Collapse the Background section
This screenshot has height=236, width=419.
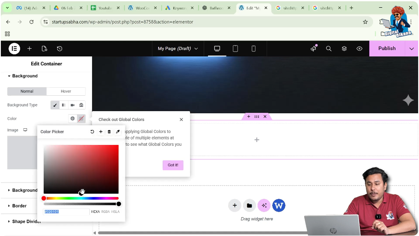point(23,76)
